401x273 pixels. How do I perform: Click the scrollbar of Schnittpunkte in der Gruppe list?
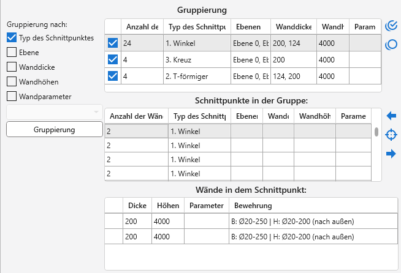tap(376, 132)
